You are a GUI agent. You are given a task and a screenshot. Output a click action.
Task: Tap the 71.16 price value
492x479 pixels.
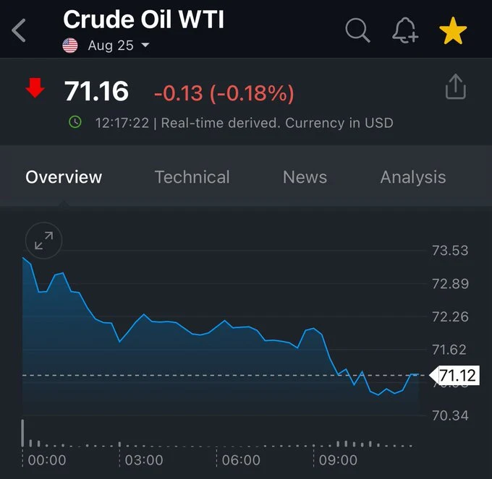[97, 91]
